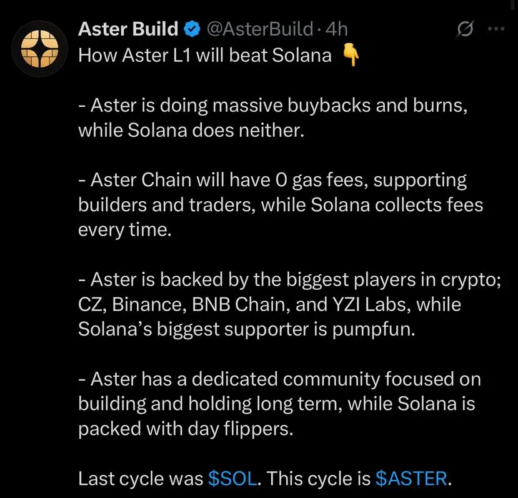Image resolution: width=518 pixels, height=498 pixels.
Task: Open the $ASTER cashtag
Action: [411, 479]
